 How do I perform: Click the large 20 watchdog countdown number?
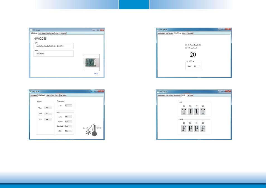193,54
